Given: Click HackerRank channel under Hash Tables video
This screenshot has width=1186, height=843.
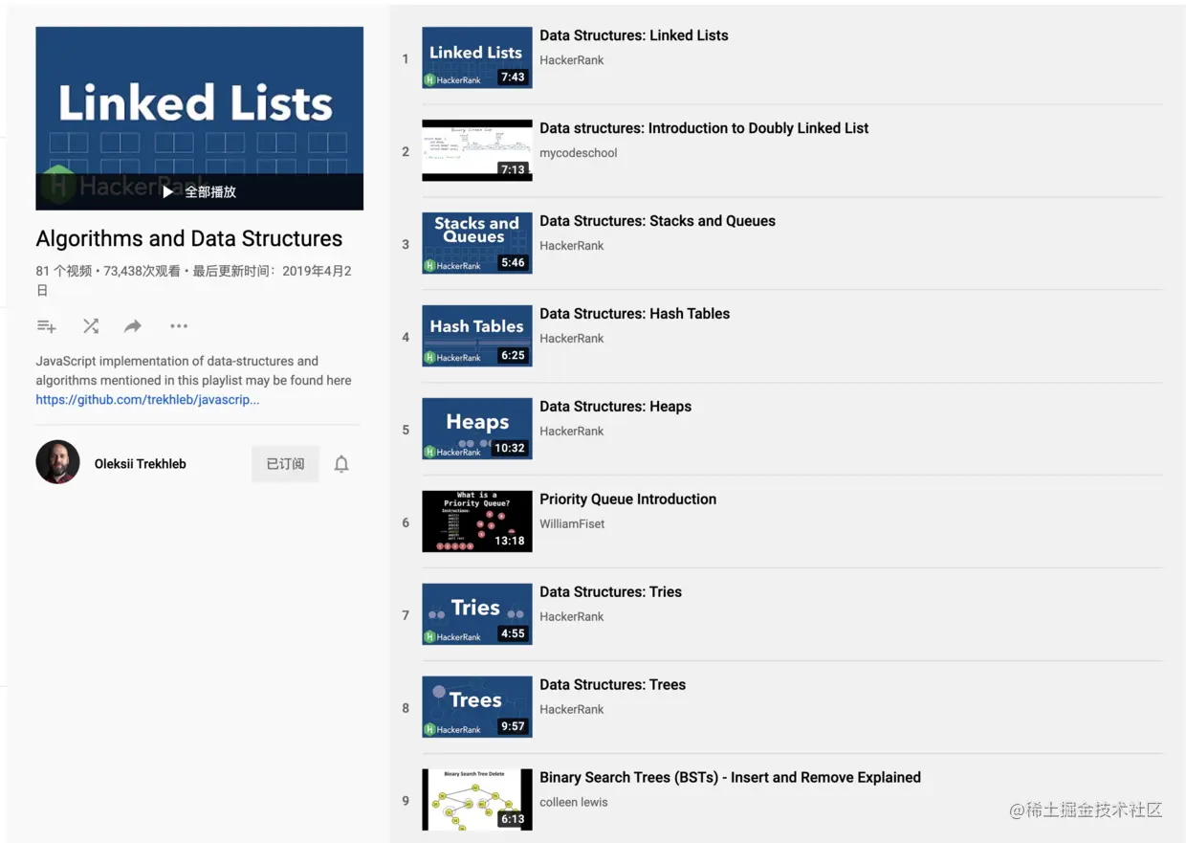Looking at the screenshot, I should tap(572, 339).
